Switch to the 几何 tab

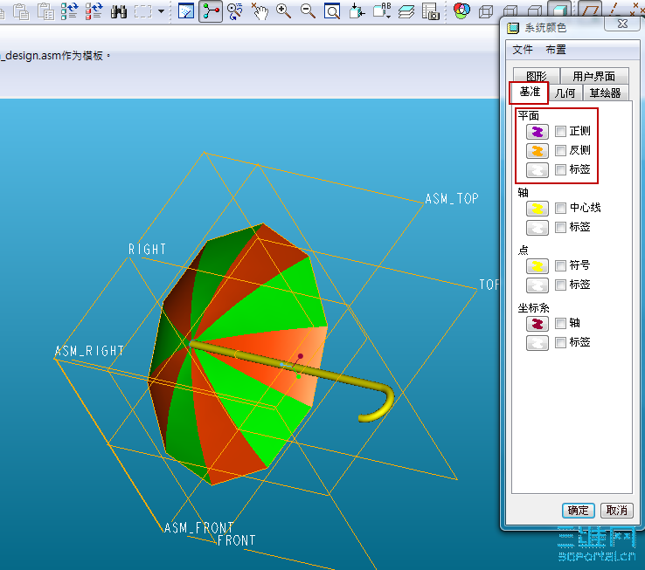pos(565,93)
